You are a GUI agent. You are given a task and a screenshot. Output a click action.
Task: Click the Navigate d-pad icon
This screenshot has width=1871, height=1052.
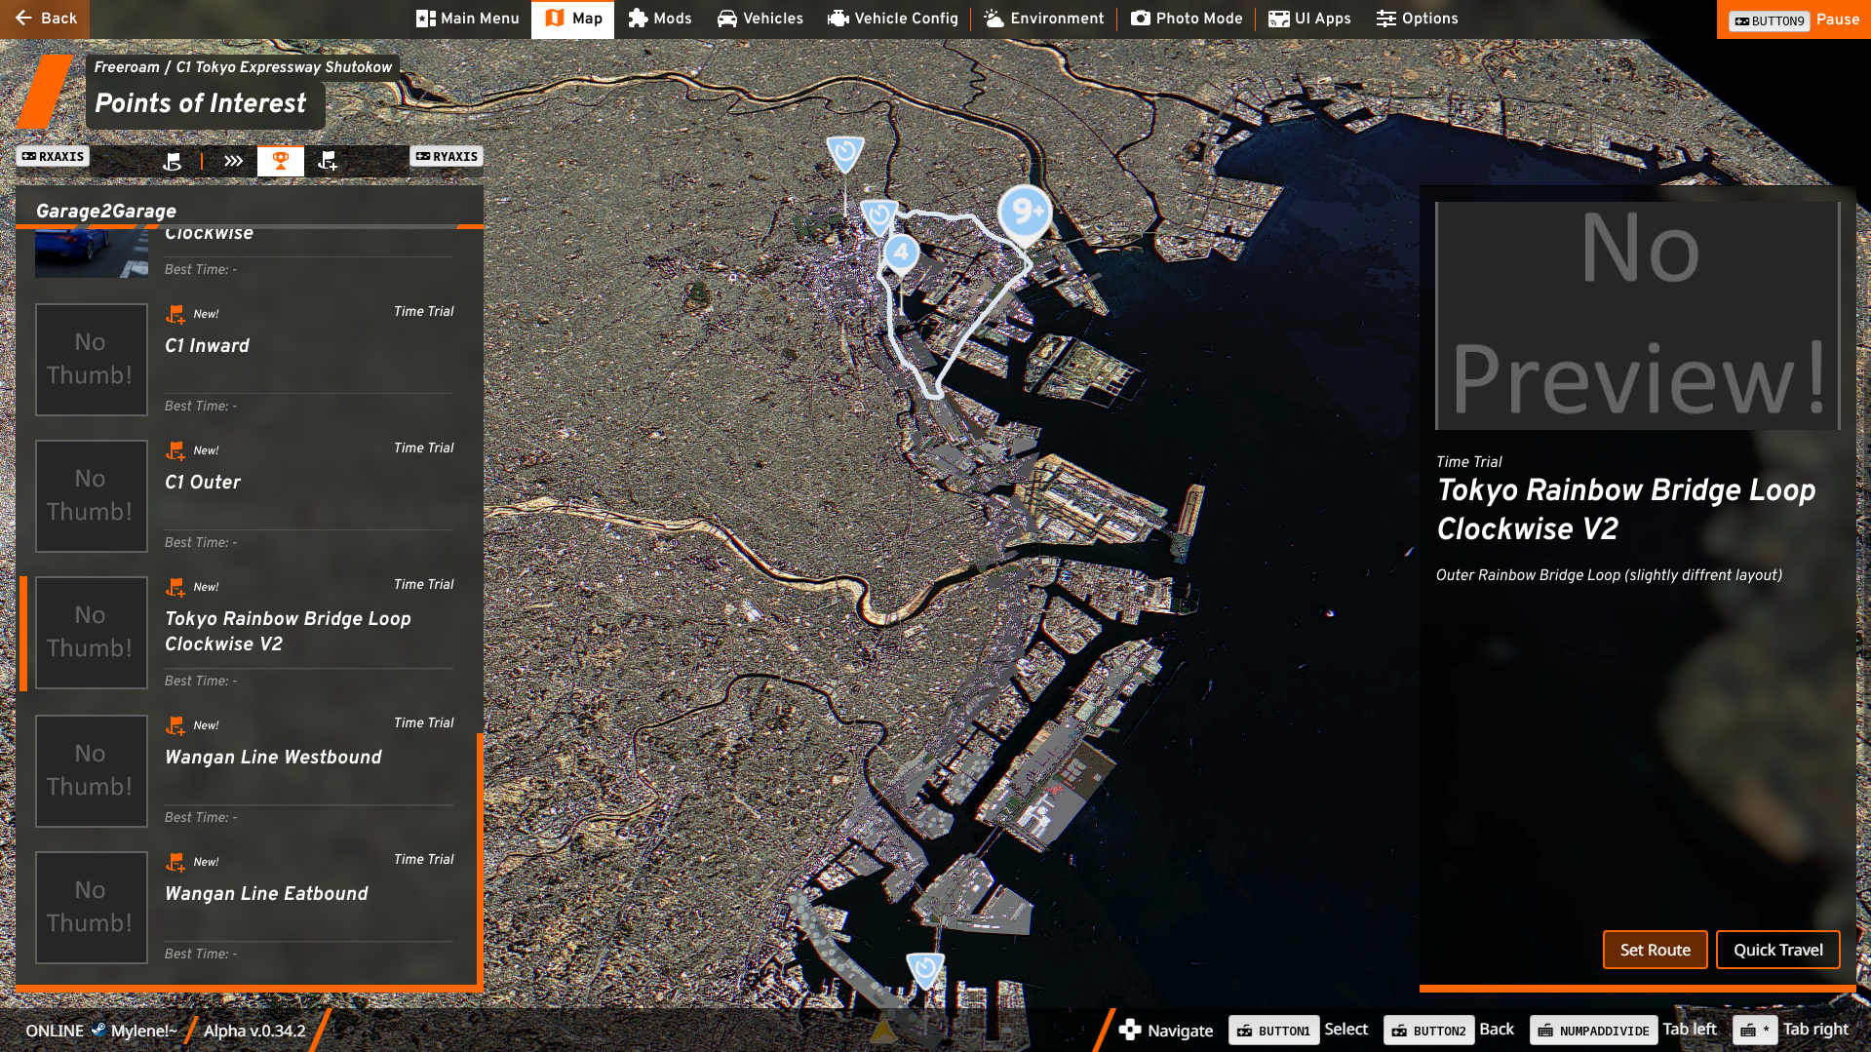click(1130, 1030)
